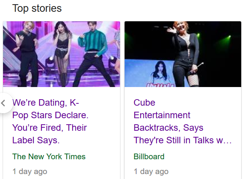Open the New York Times story thumbnail

click(62, 54)
